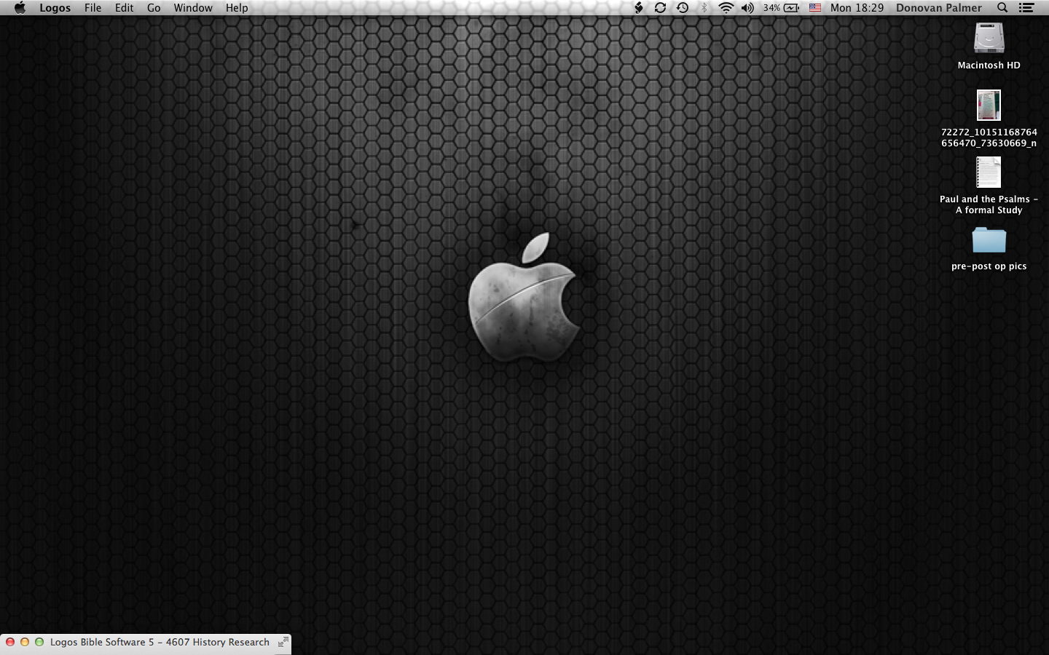Click the bird-shaped menu bar icon
The height and width of the screenshot is (655, 1049).
pyautogui.click(x=639, y=8)
